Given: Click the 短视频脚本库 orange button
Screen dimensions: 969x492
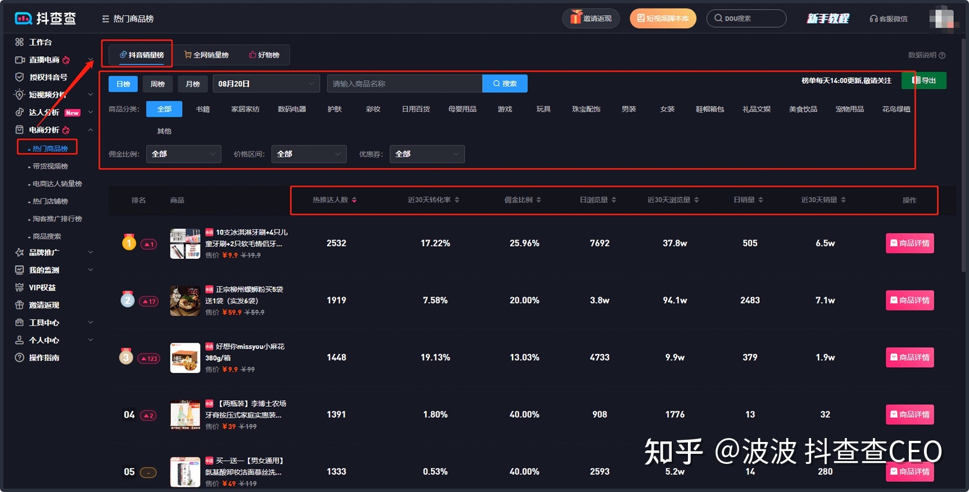Looking at the screenshot, I should (x=663, y=19).
